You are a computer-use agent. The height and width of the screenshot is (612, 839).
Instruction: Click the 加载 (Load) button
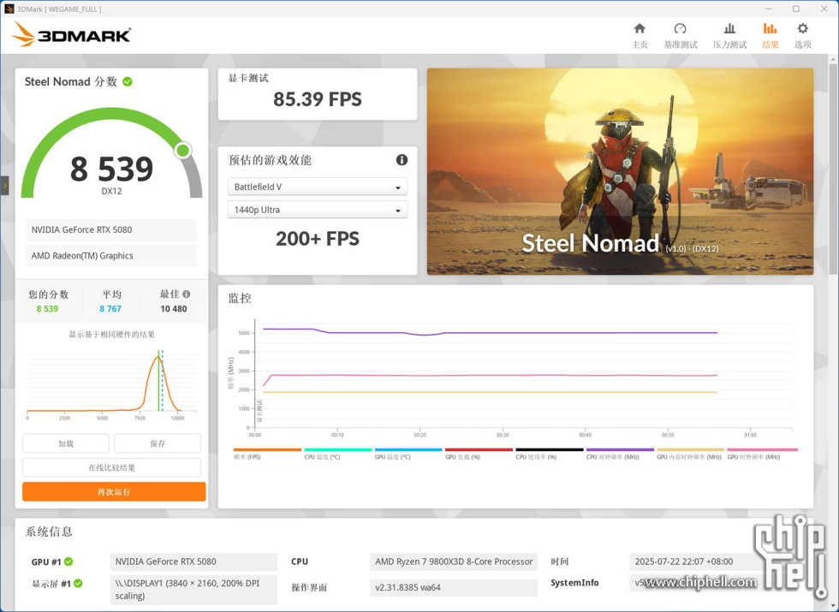[66, 443]
